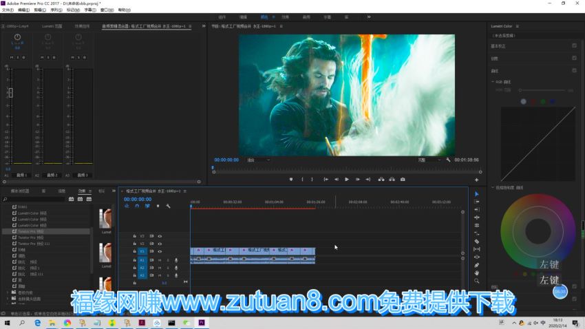Click the timeline timecode 00:00:00:00
Viewport: 585px width, 329px height.
click(x=138, y=199)
